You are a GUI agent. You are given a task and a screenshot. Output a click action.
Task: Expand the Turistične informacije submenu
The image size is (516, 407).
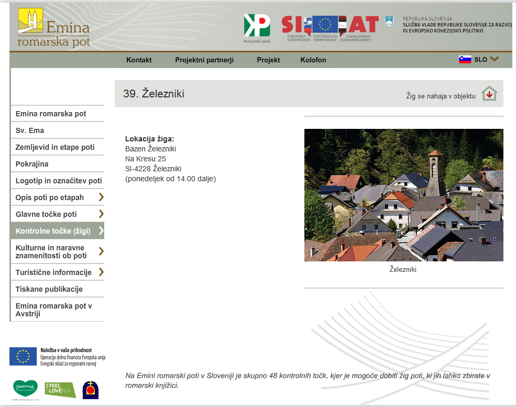tap(101, 272)
